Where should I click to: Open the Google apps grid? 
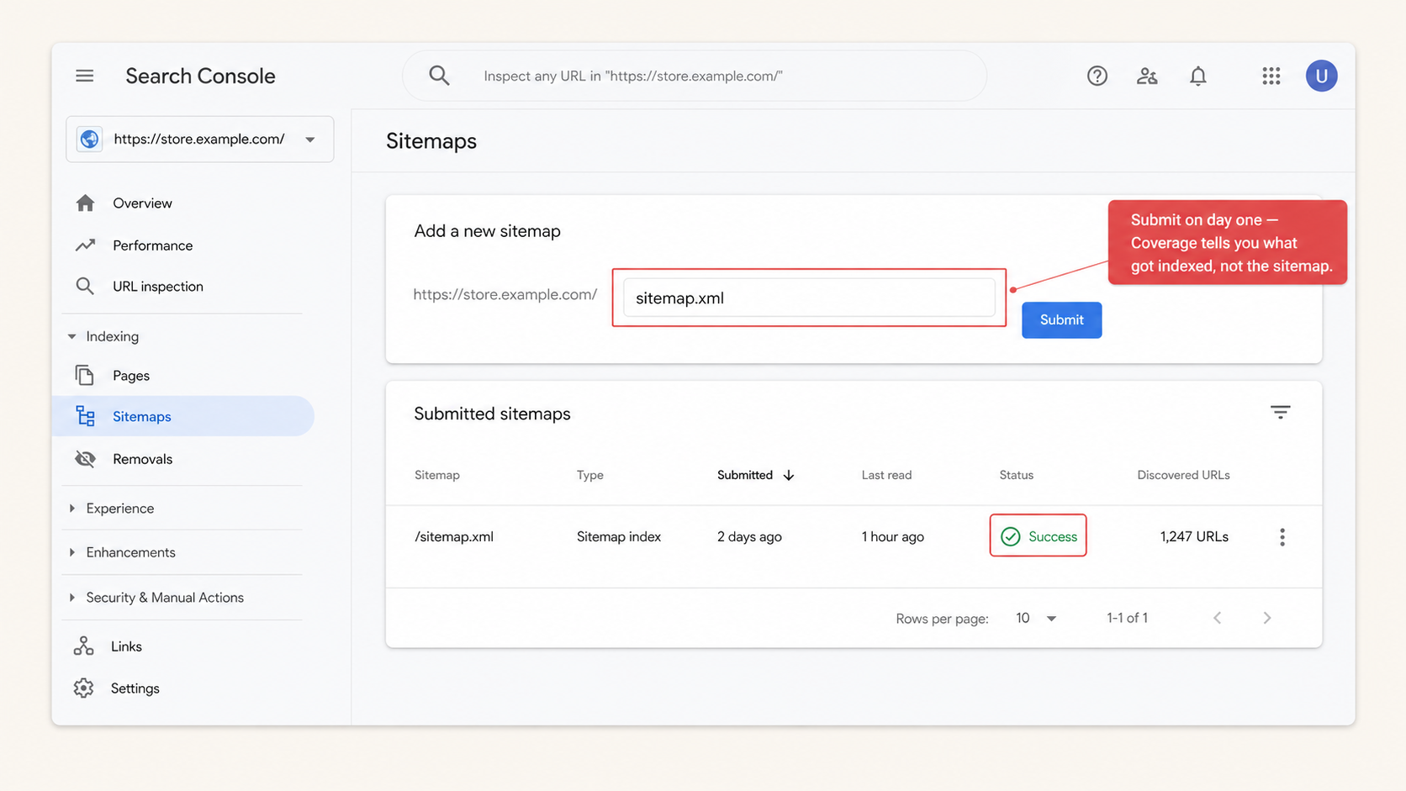[x=1271, y=76]
